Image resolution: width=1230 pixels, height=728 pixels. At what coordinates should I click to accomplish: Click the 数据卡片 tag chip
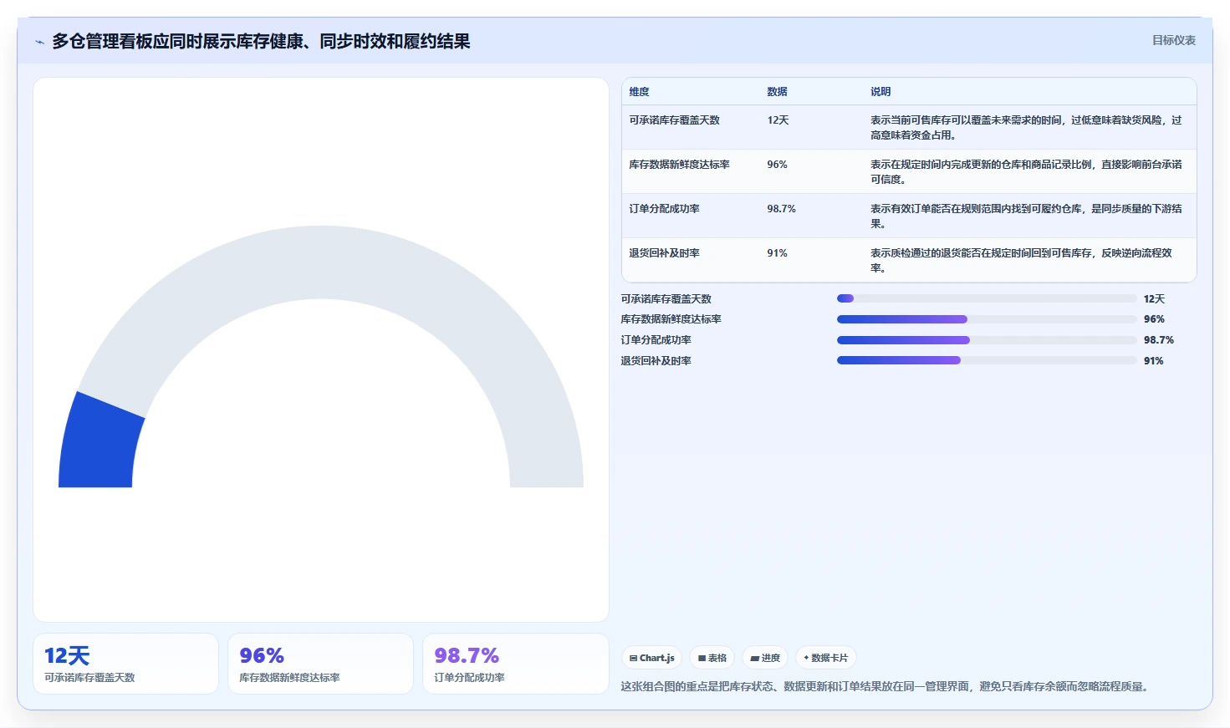(826, 658)
